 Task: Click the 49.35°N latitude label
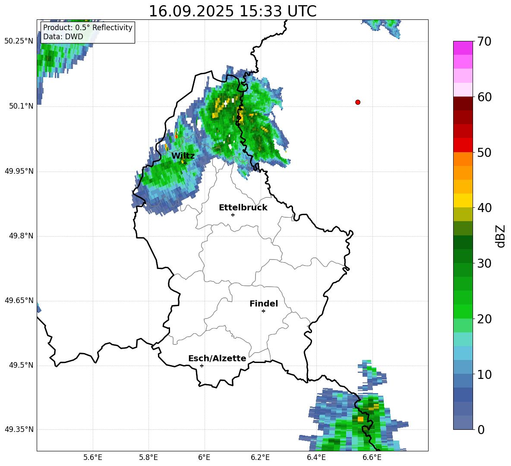pyautogui.click(x=19, y=429)
